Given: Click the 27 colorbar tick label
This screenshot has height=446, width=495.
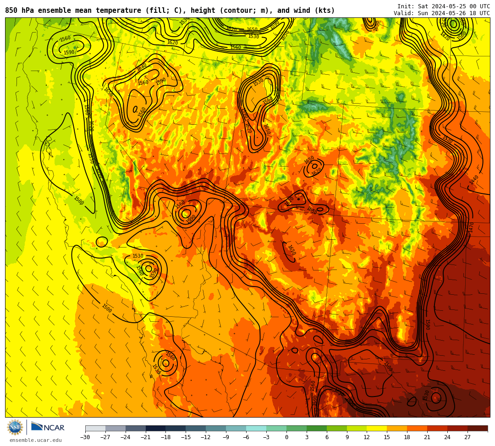Looking at the screenshot, I should coord(467,437).
